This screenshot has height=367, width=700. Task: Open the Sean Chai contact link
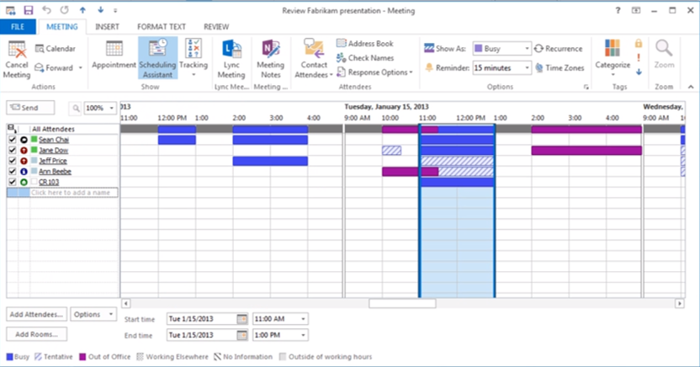[54, 140]
